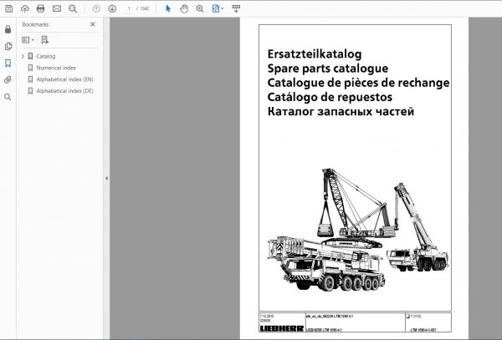Open Alphabetical index (DE) bookmark

(64, 91)
